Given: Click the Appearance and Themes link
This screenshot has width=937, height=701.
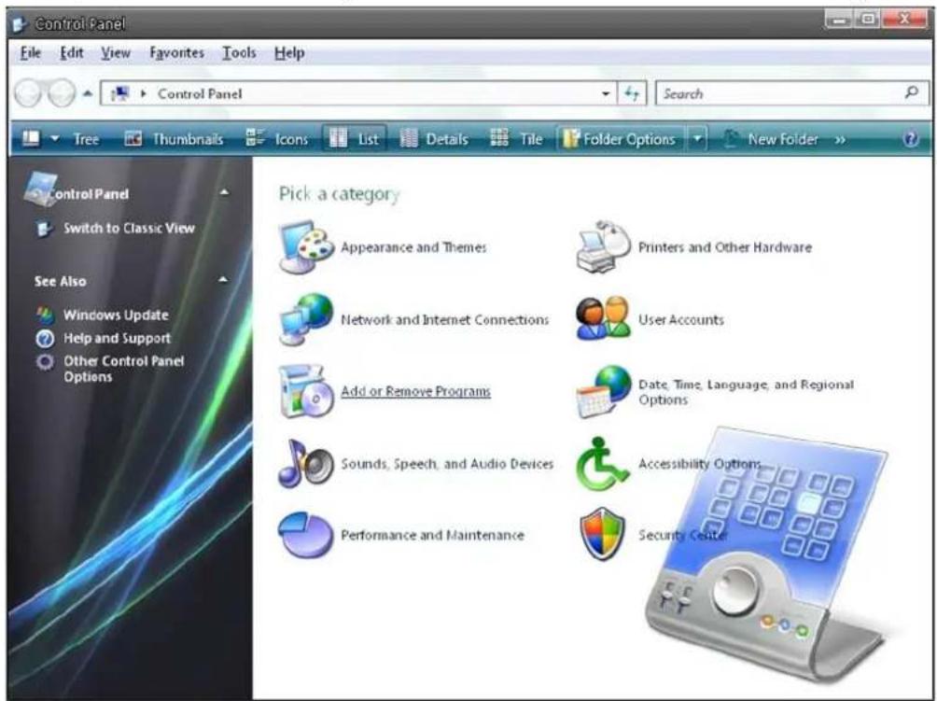Looking at the screenshot, I should (x=413, y=247).
